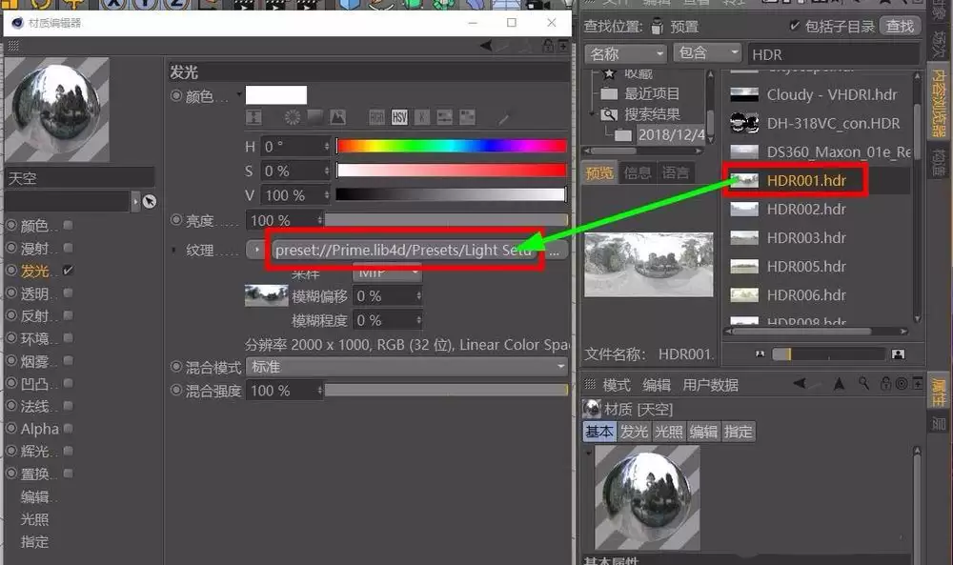Open the MIP sampling dropdown
Viewport: 953px width, 565px height.
tap(386, 271)
